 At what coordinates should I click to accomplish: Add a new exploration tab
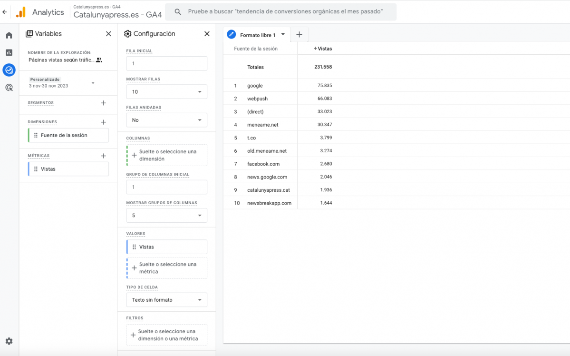299,35
